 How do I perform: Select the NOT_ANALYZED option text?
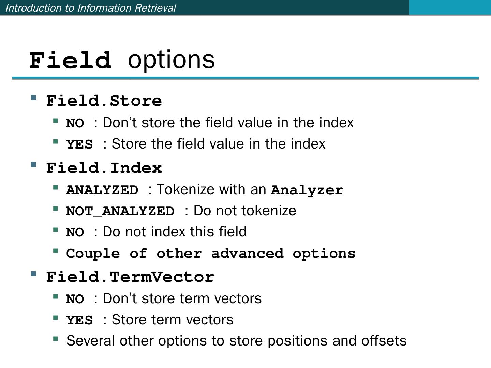coord(120,211)
